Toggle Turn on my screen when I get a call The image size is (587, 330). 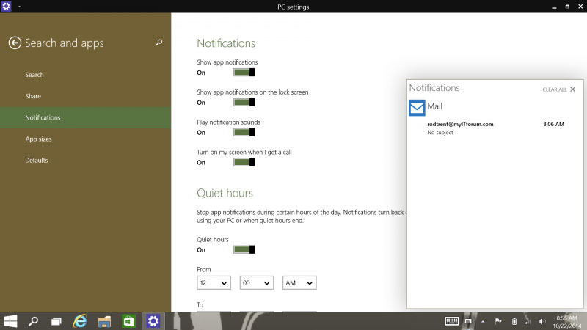(x=244, y=162)
